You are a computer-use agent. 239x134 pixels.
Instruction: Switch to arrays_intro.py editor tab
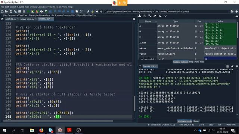27,19
